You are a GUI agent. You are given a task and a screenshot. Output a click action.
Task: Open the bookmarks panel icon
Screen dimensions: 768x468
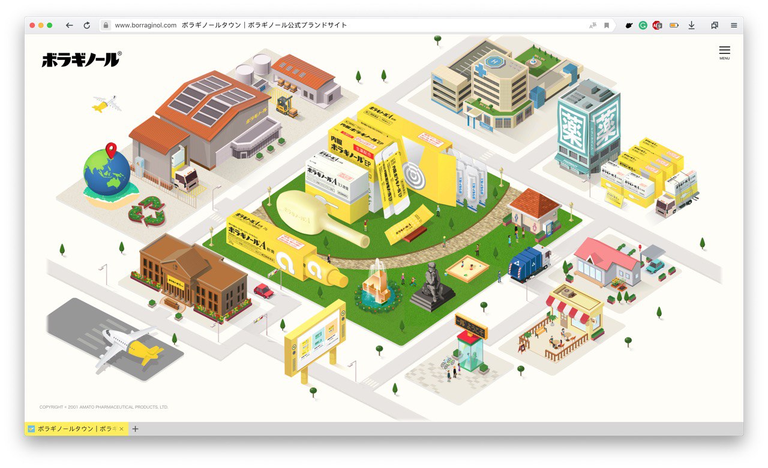pyautogui.click(x=715, y=25)
